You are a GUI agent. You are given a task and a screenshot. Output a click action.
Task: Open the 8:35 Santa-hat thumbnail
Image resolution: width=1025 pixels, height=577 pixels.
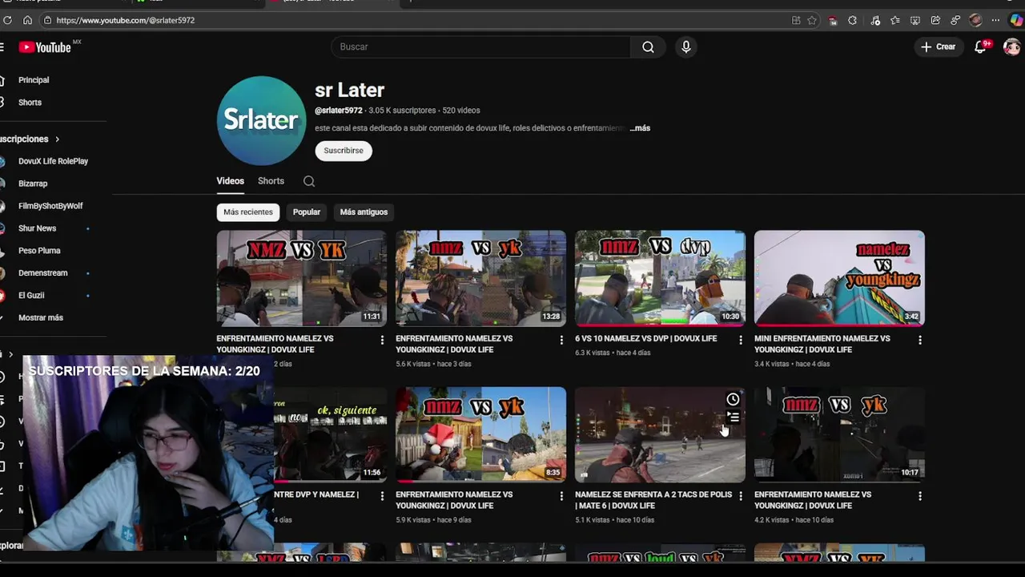(480, 434)
